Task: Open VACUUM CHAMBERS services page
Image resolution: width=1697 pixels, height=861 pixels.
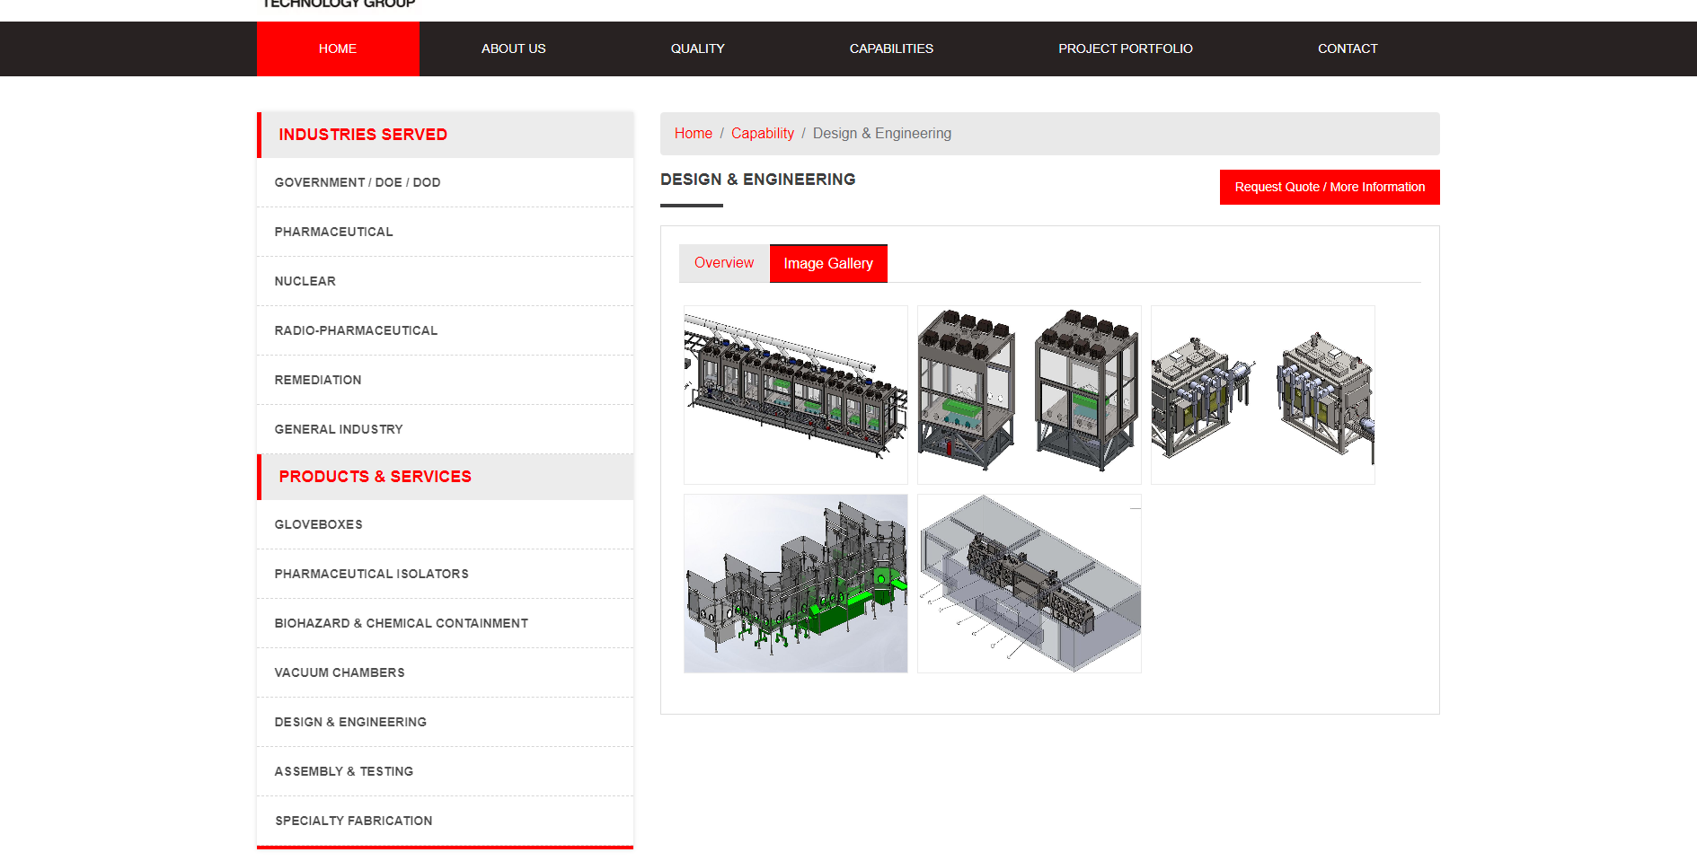Action: (x=340, y=672)
